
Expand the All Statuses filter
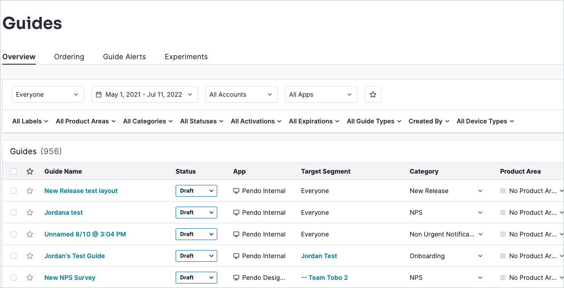click(x=201, y=121)
